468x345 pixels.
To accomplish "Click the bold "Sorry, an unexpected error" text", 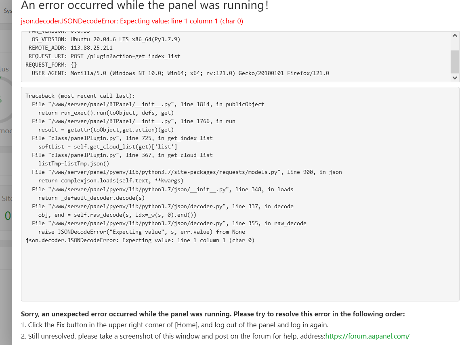I will point(212,314).
